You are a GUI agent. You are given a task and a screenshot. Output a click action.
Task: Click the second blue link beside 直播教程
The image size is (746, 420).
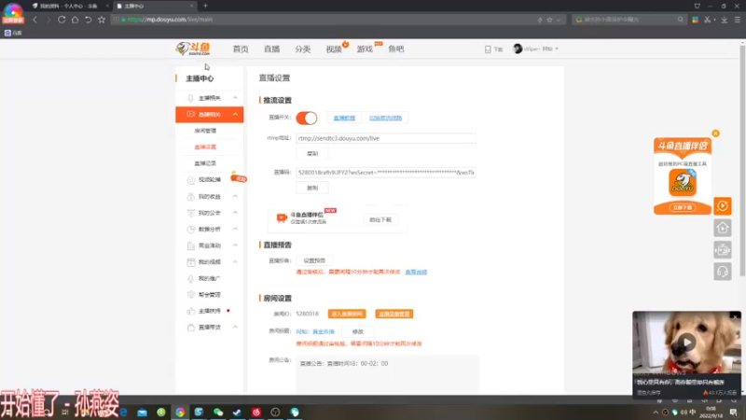click(385, 118)
